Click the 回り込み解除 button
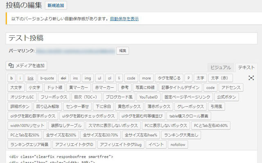The image size is (262, 163). click(47, 106)
